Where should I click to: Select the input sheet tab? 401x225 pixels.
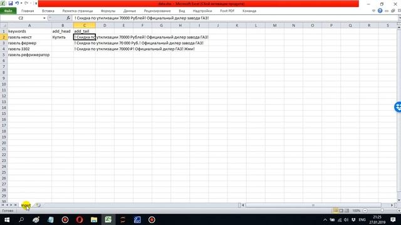26,205
